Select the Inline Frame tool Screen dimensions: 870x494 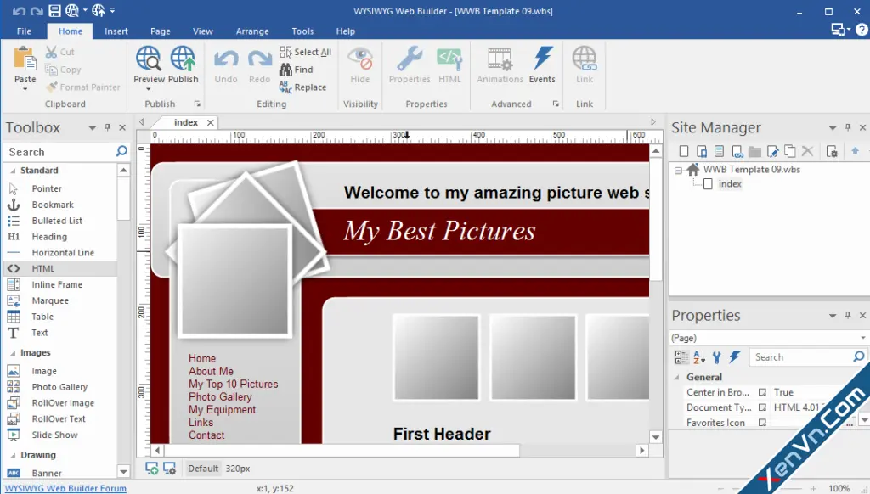click(57, 284)
